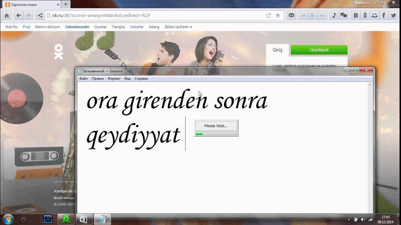Image resolution: width=401 pixels, height=225 pixels.
Task: Show hidden system tray icons arrow
Action: 349,220
